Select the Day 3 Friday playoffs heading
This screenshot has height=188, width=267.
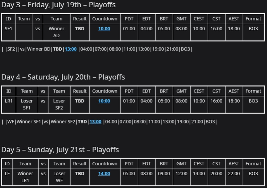pyautogui.click(x=58, y=5)
